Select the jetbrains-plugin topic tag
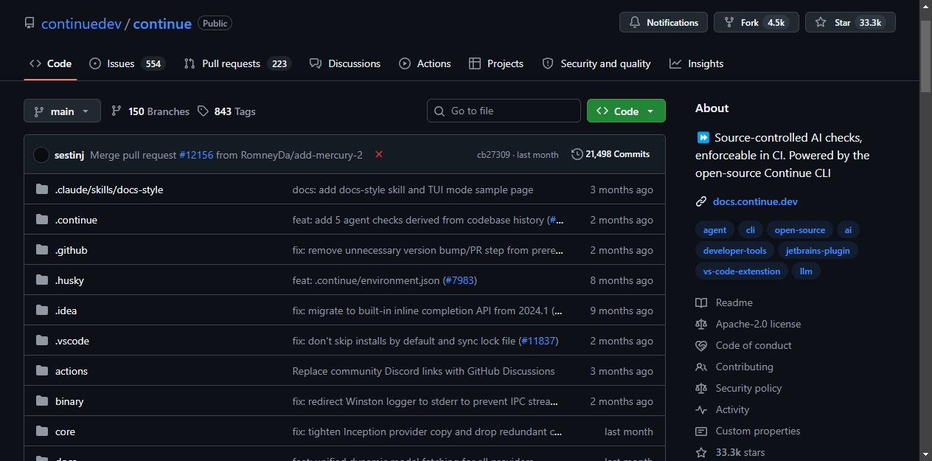932x461 pixels. [x=818, y=251]
